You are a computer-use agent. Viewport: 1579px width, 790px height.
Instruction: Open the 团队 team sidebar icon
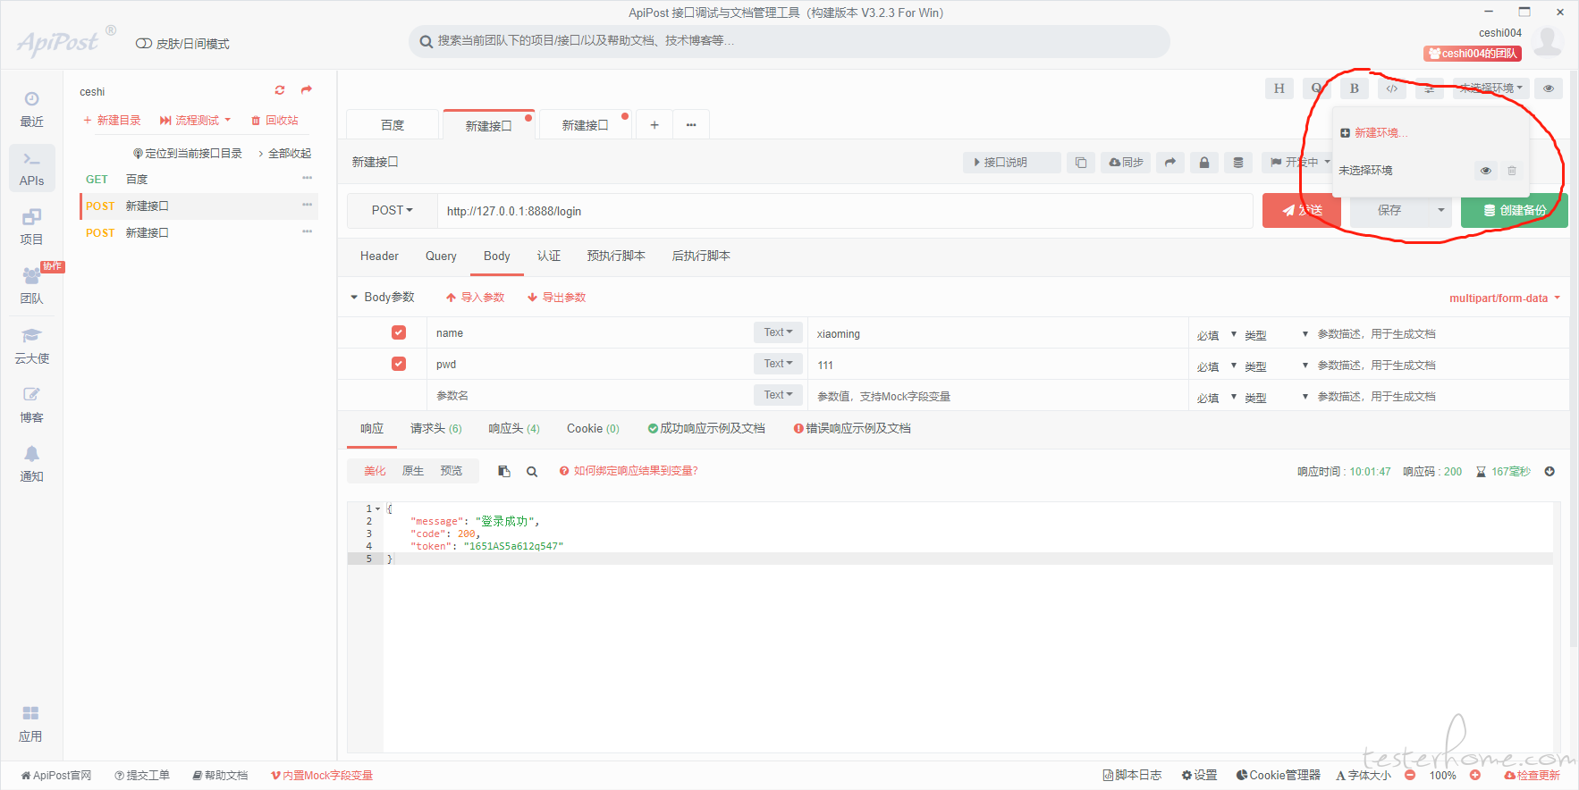(x=31, y=286)
